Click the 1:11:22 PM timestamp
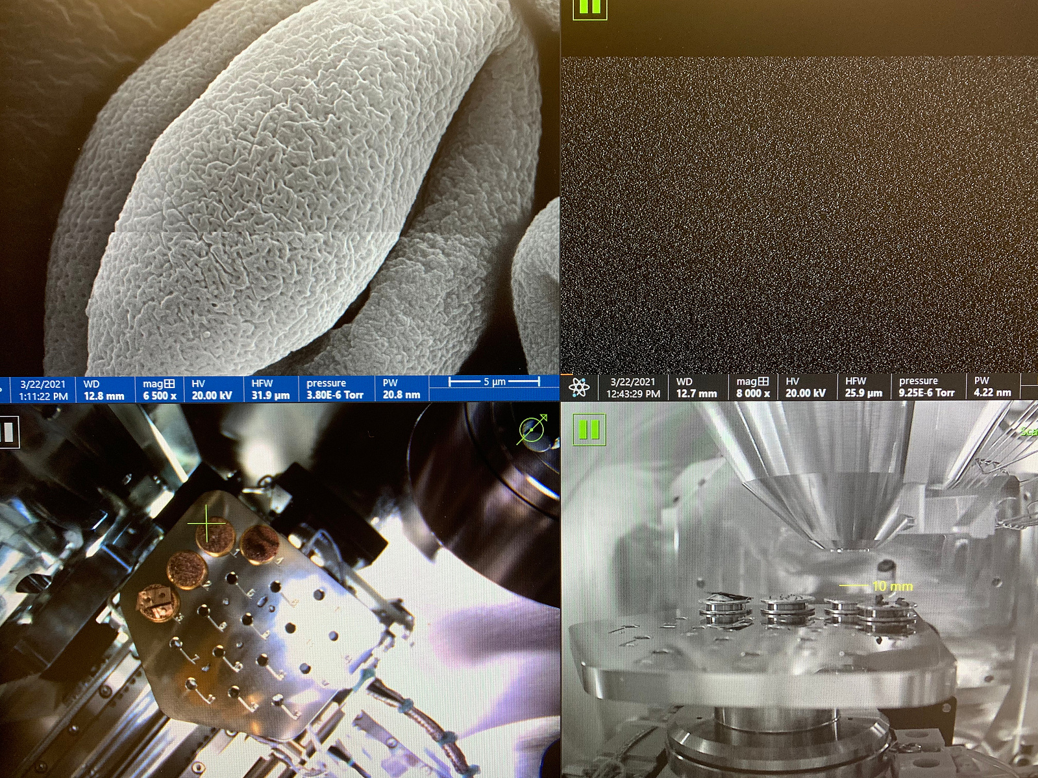 tap(43, 396)
